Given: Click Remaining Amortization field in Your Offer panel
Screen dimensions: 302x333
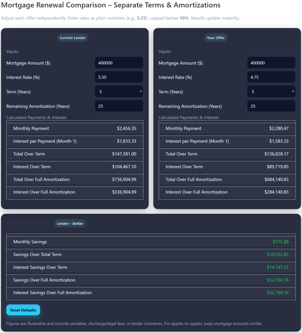Looking at the screenshot, I should click(x=271, y=106).
